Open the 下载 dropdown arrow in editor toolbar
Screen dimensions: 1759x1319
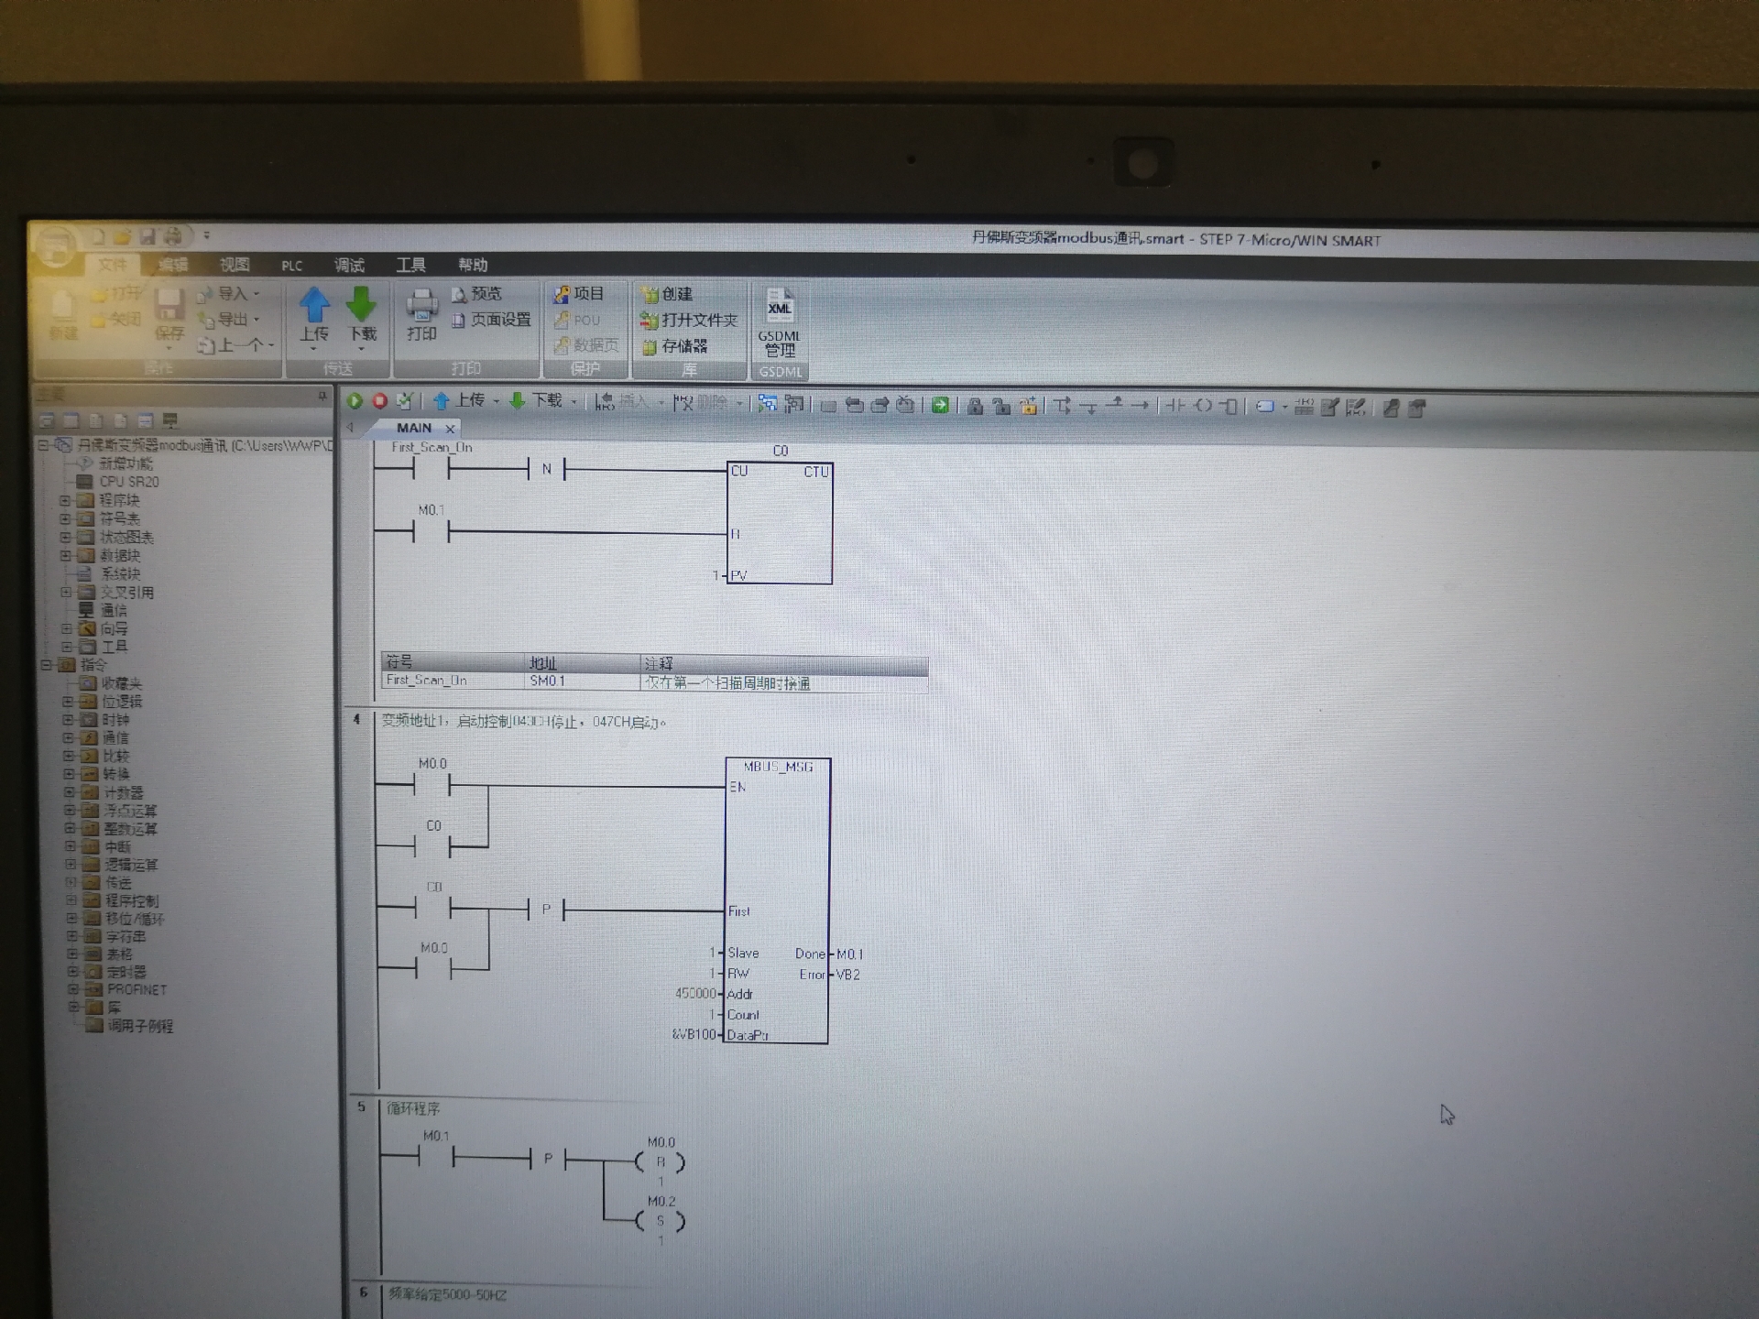[574, 402]
